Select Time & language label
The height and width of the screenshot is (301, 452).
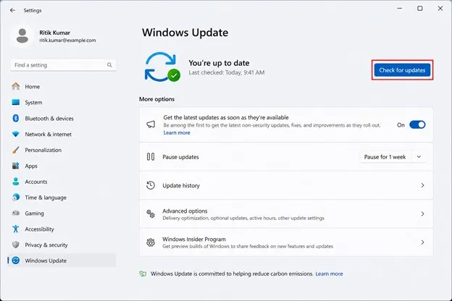coord(46,198)
